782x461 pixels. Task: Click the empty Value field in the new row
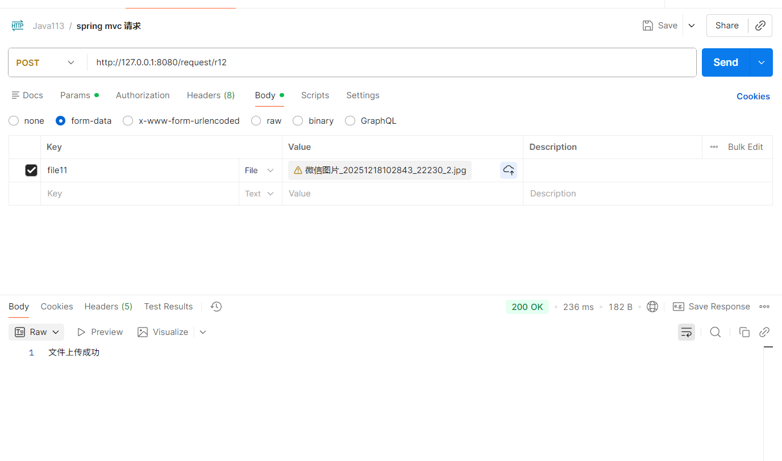pyautogui.click(x=402, y=194)
